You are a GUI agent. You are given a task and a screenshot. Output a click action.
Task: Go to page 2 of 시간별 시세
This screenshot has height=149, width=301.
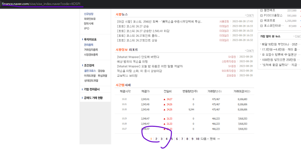click(x=156, y=139)
